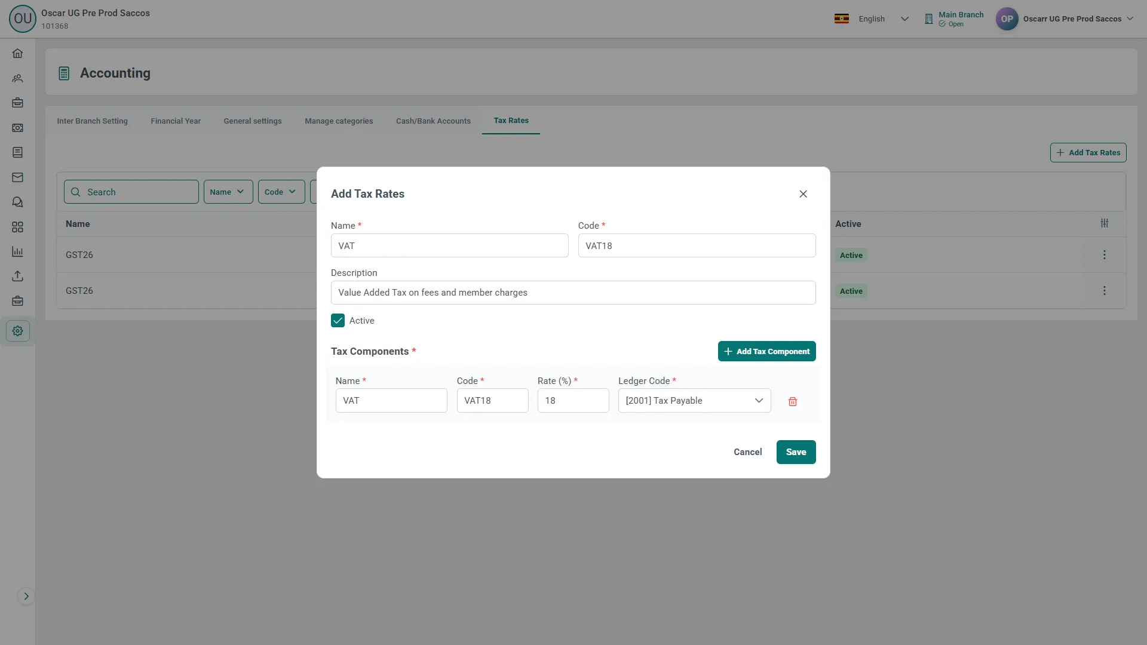
Task: Open actions menu for first GST26 row
Action: (x=1105, y=255)
